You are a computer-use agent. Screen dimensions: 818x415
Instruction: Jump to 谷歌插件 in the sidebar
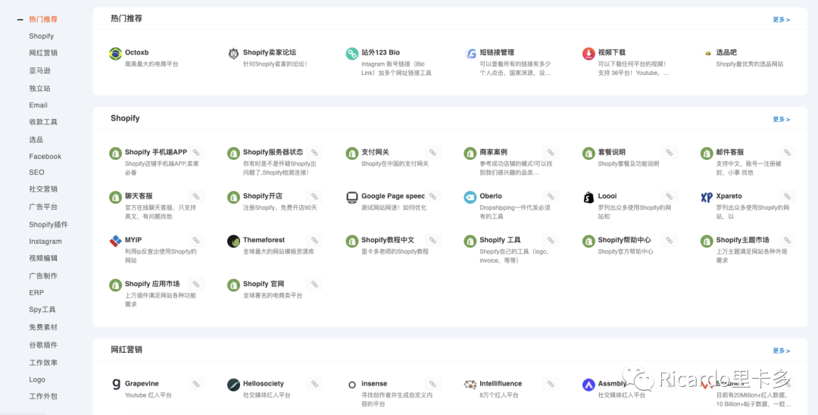43,345
